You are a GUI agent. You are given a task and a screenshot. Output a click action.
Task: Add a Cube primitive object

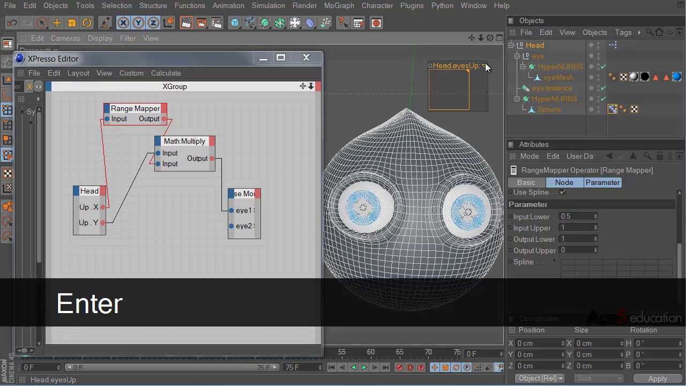coord(235,23)
